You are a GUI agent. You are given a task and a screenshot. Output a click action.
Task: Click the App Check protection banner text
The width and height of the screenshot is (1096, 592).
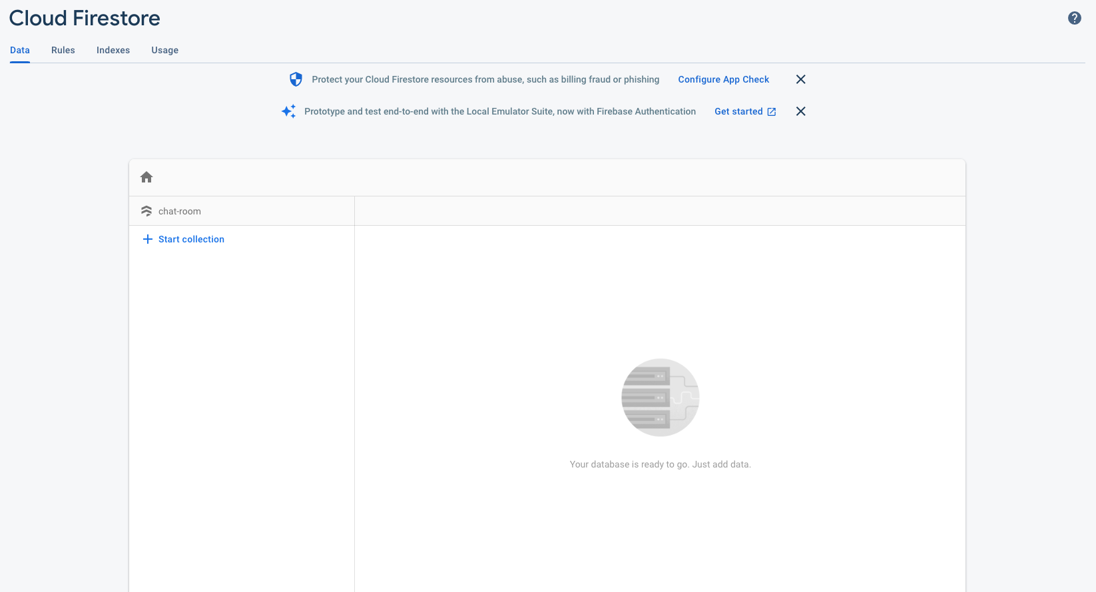tap(485, 79)
